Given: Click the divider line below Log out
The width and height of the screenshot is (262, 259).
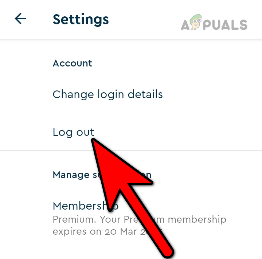Looking at the screenshot, I should tap(131, 151).
